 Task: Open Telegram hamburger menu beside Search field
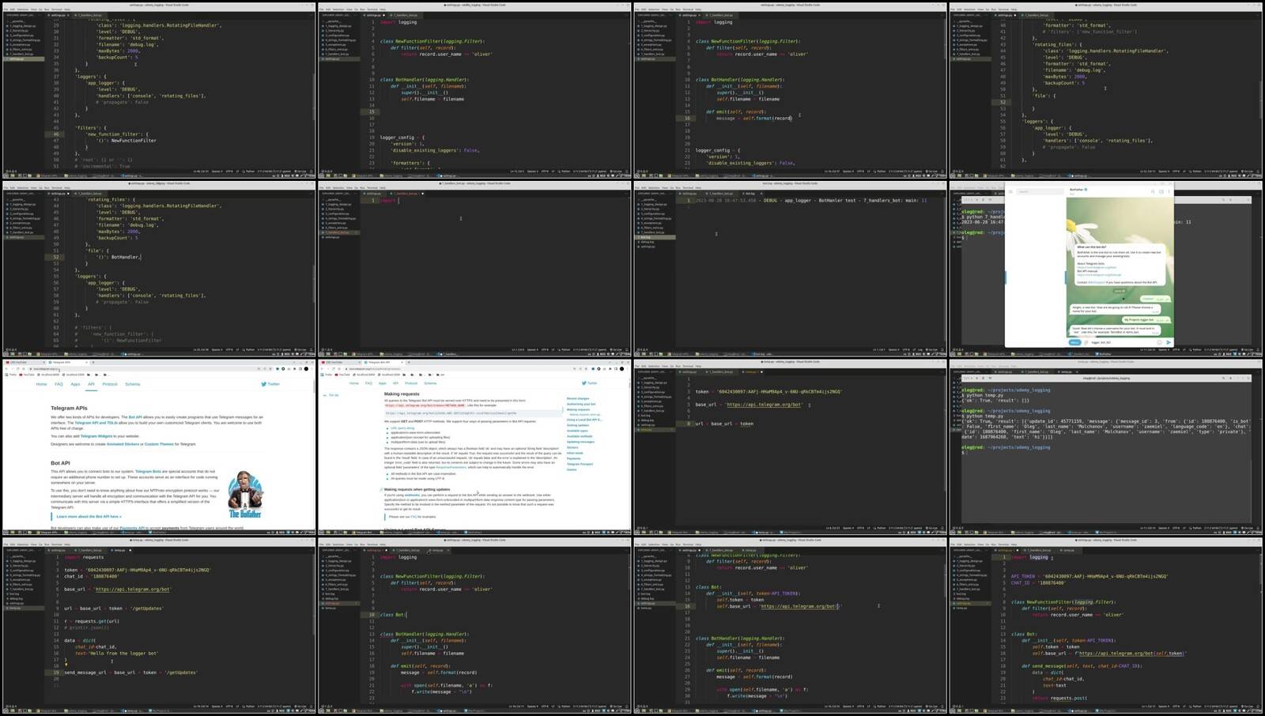pos(1010,191)
